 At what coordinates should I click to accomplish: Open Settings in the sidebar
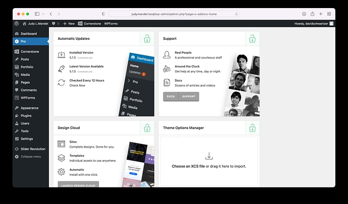[31, 139]
